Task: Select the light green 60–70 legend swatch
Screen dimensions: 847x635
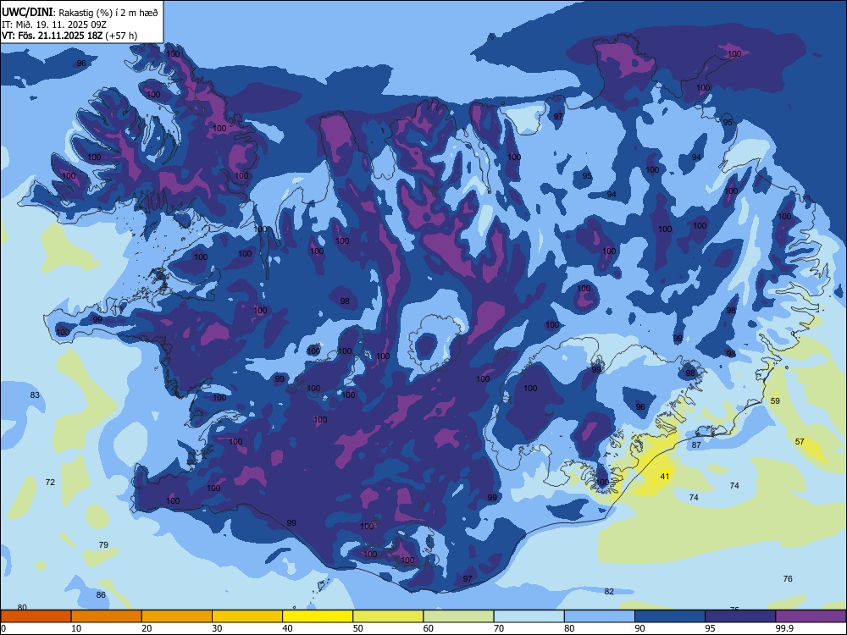Action: [458, 616]
